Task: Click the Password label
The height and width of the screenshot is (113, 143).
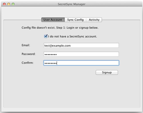Action: (x=29, y=54)
